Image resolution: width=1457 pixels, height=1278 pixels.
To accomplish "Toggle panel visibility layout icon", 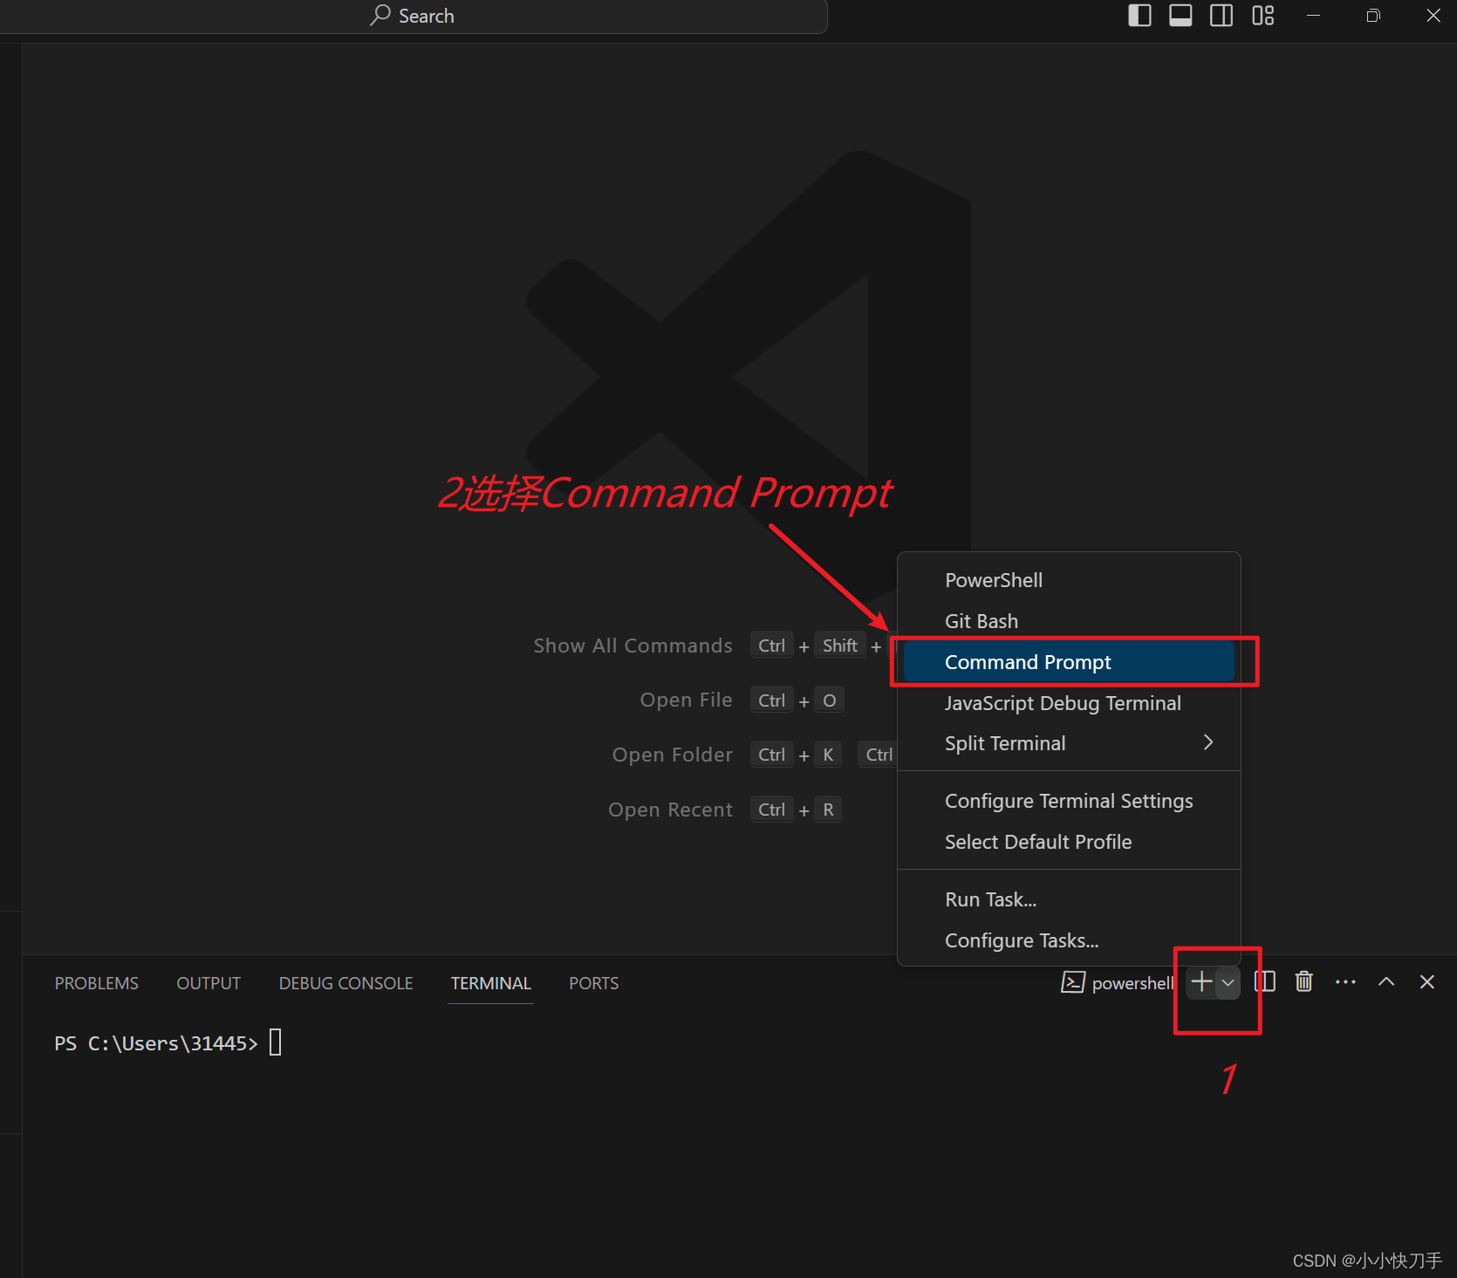I will 1180,16.
